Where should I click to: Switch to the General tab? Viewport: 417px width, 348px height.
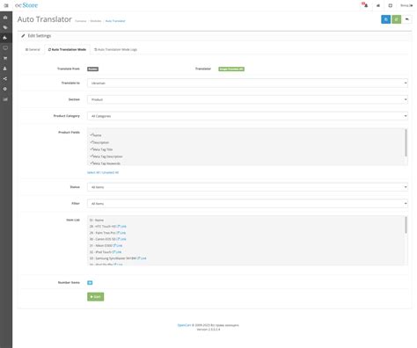33,49
